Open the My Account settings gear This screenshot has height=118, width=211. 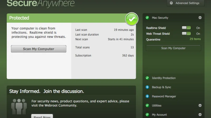[x=200, y=115]
